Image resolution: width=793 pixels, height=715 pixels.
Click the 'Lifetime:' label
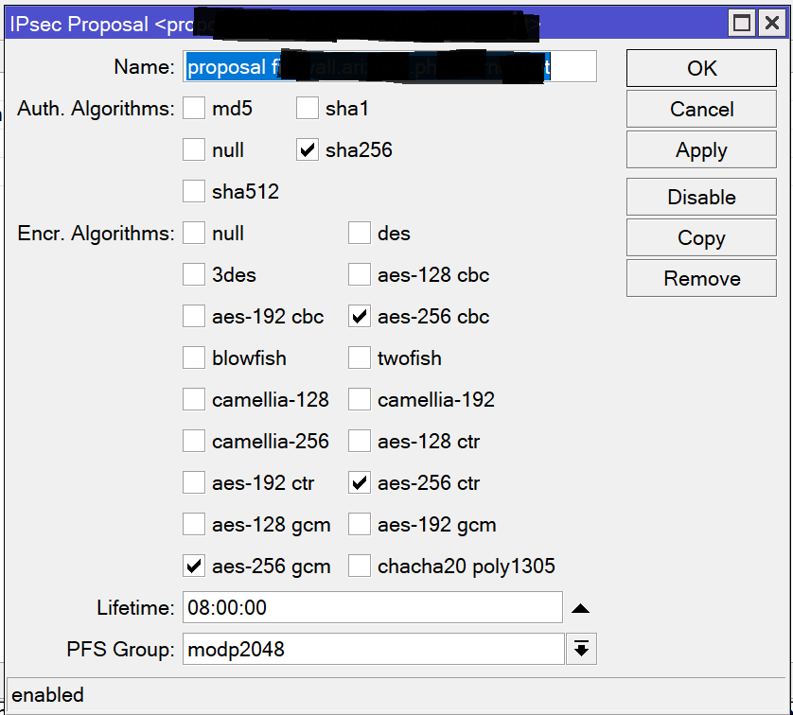coord(135,608)
